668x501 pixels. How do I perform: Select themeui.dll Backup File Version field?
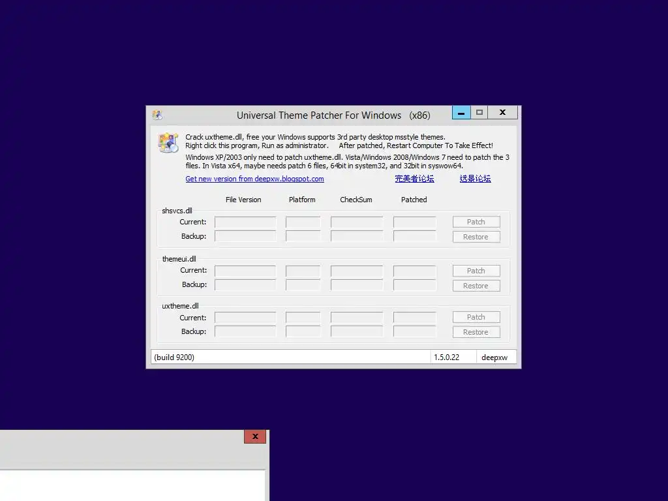245,285
